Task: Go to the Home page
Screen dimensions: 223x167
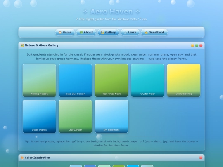Action: coord(65,32)
